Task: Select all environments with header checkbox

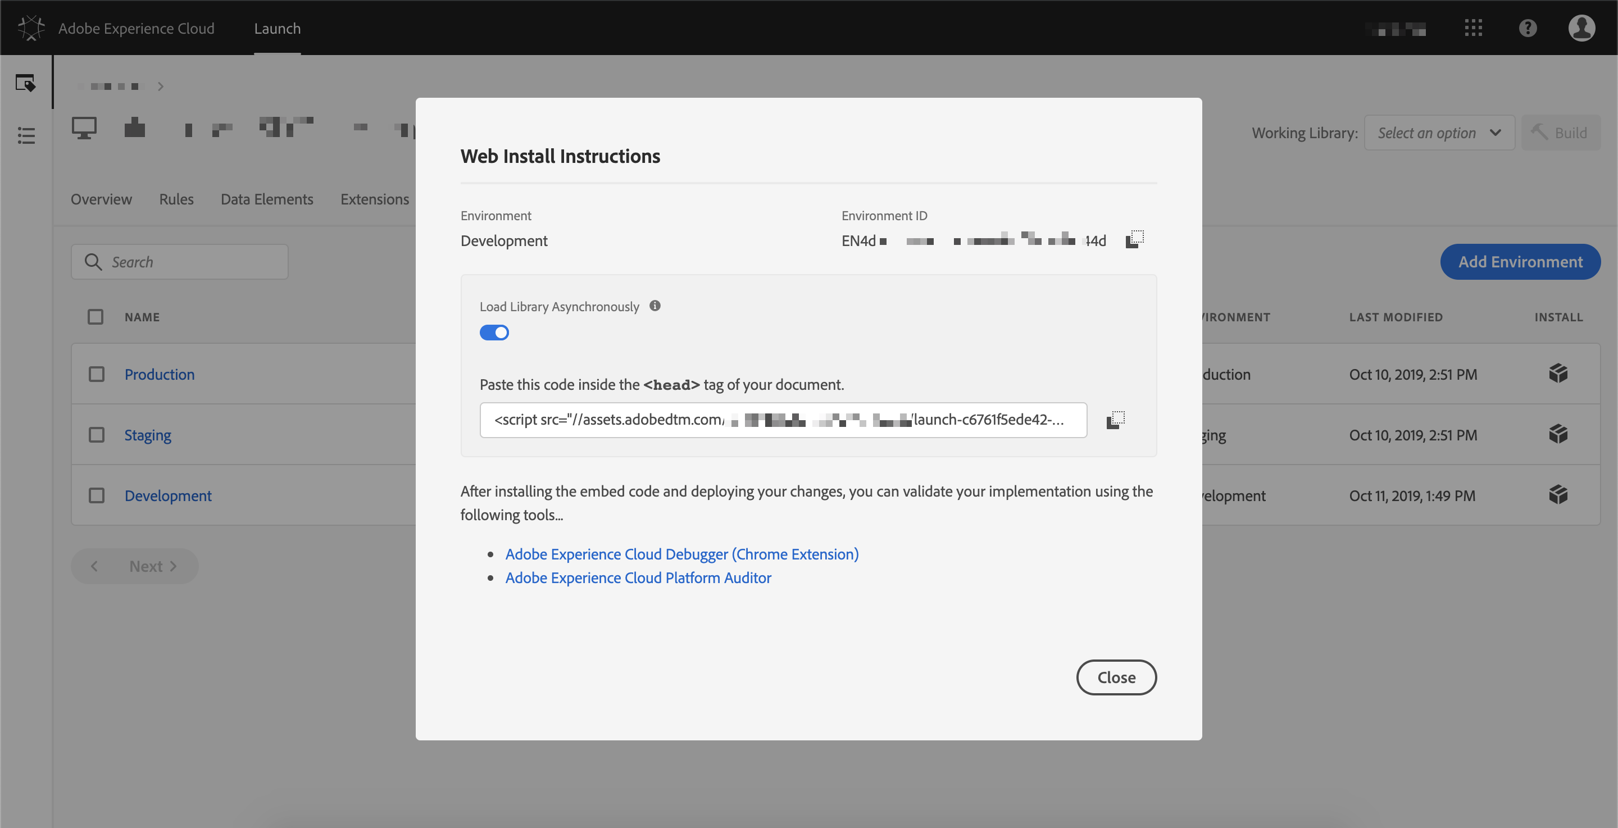Action: click(96, 317)
